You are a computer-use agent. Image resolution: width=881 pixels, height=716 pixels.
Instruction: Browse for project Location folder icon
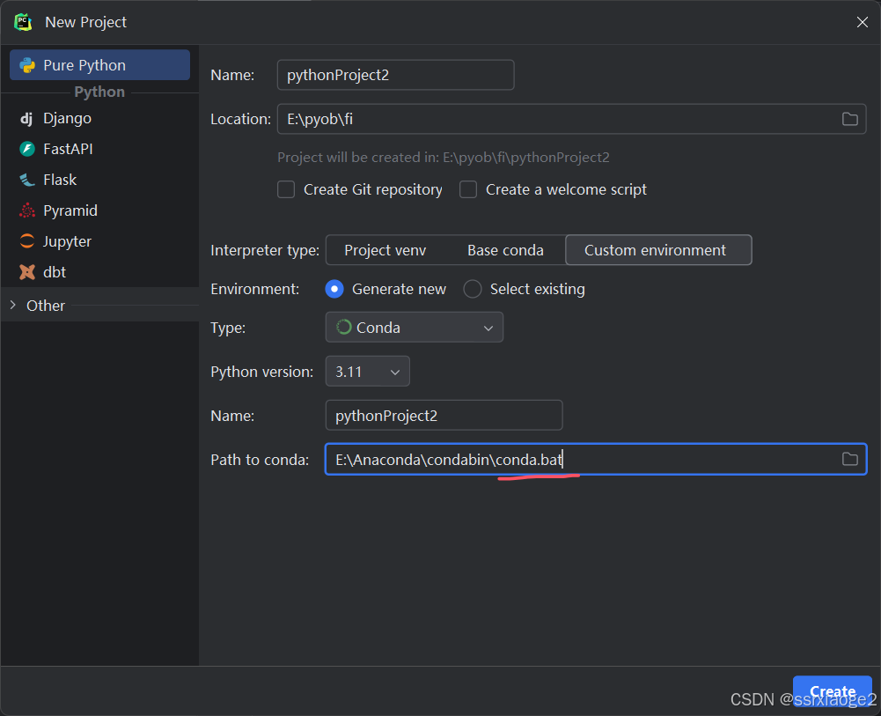pos(849,119)
